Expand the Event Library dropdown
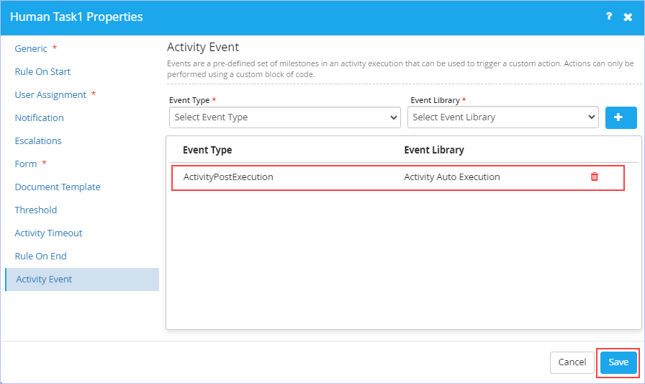This screenshot has height=384, width=645. 502,117
